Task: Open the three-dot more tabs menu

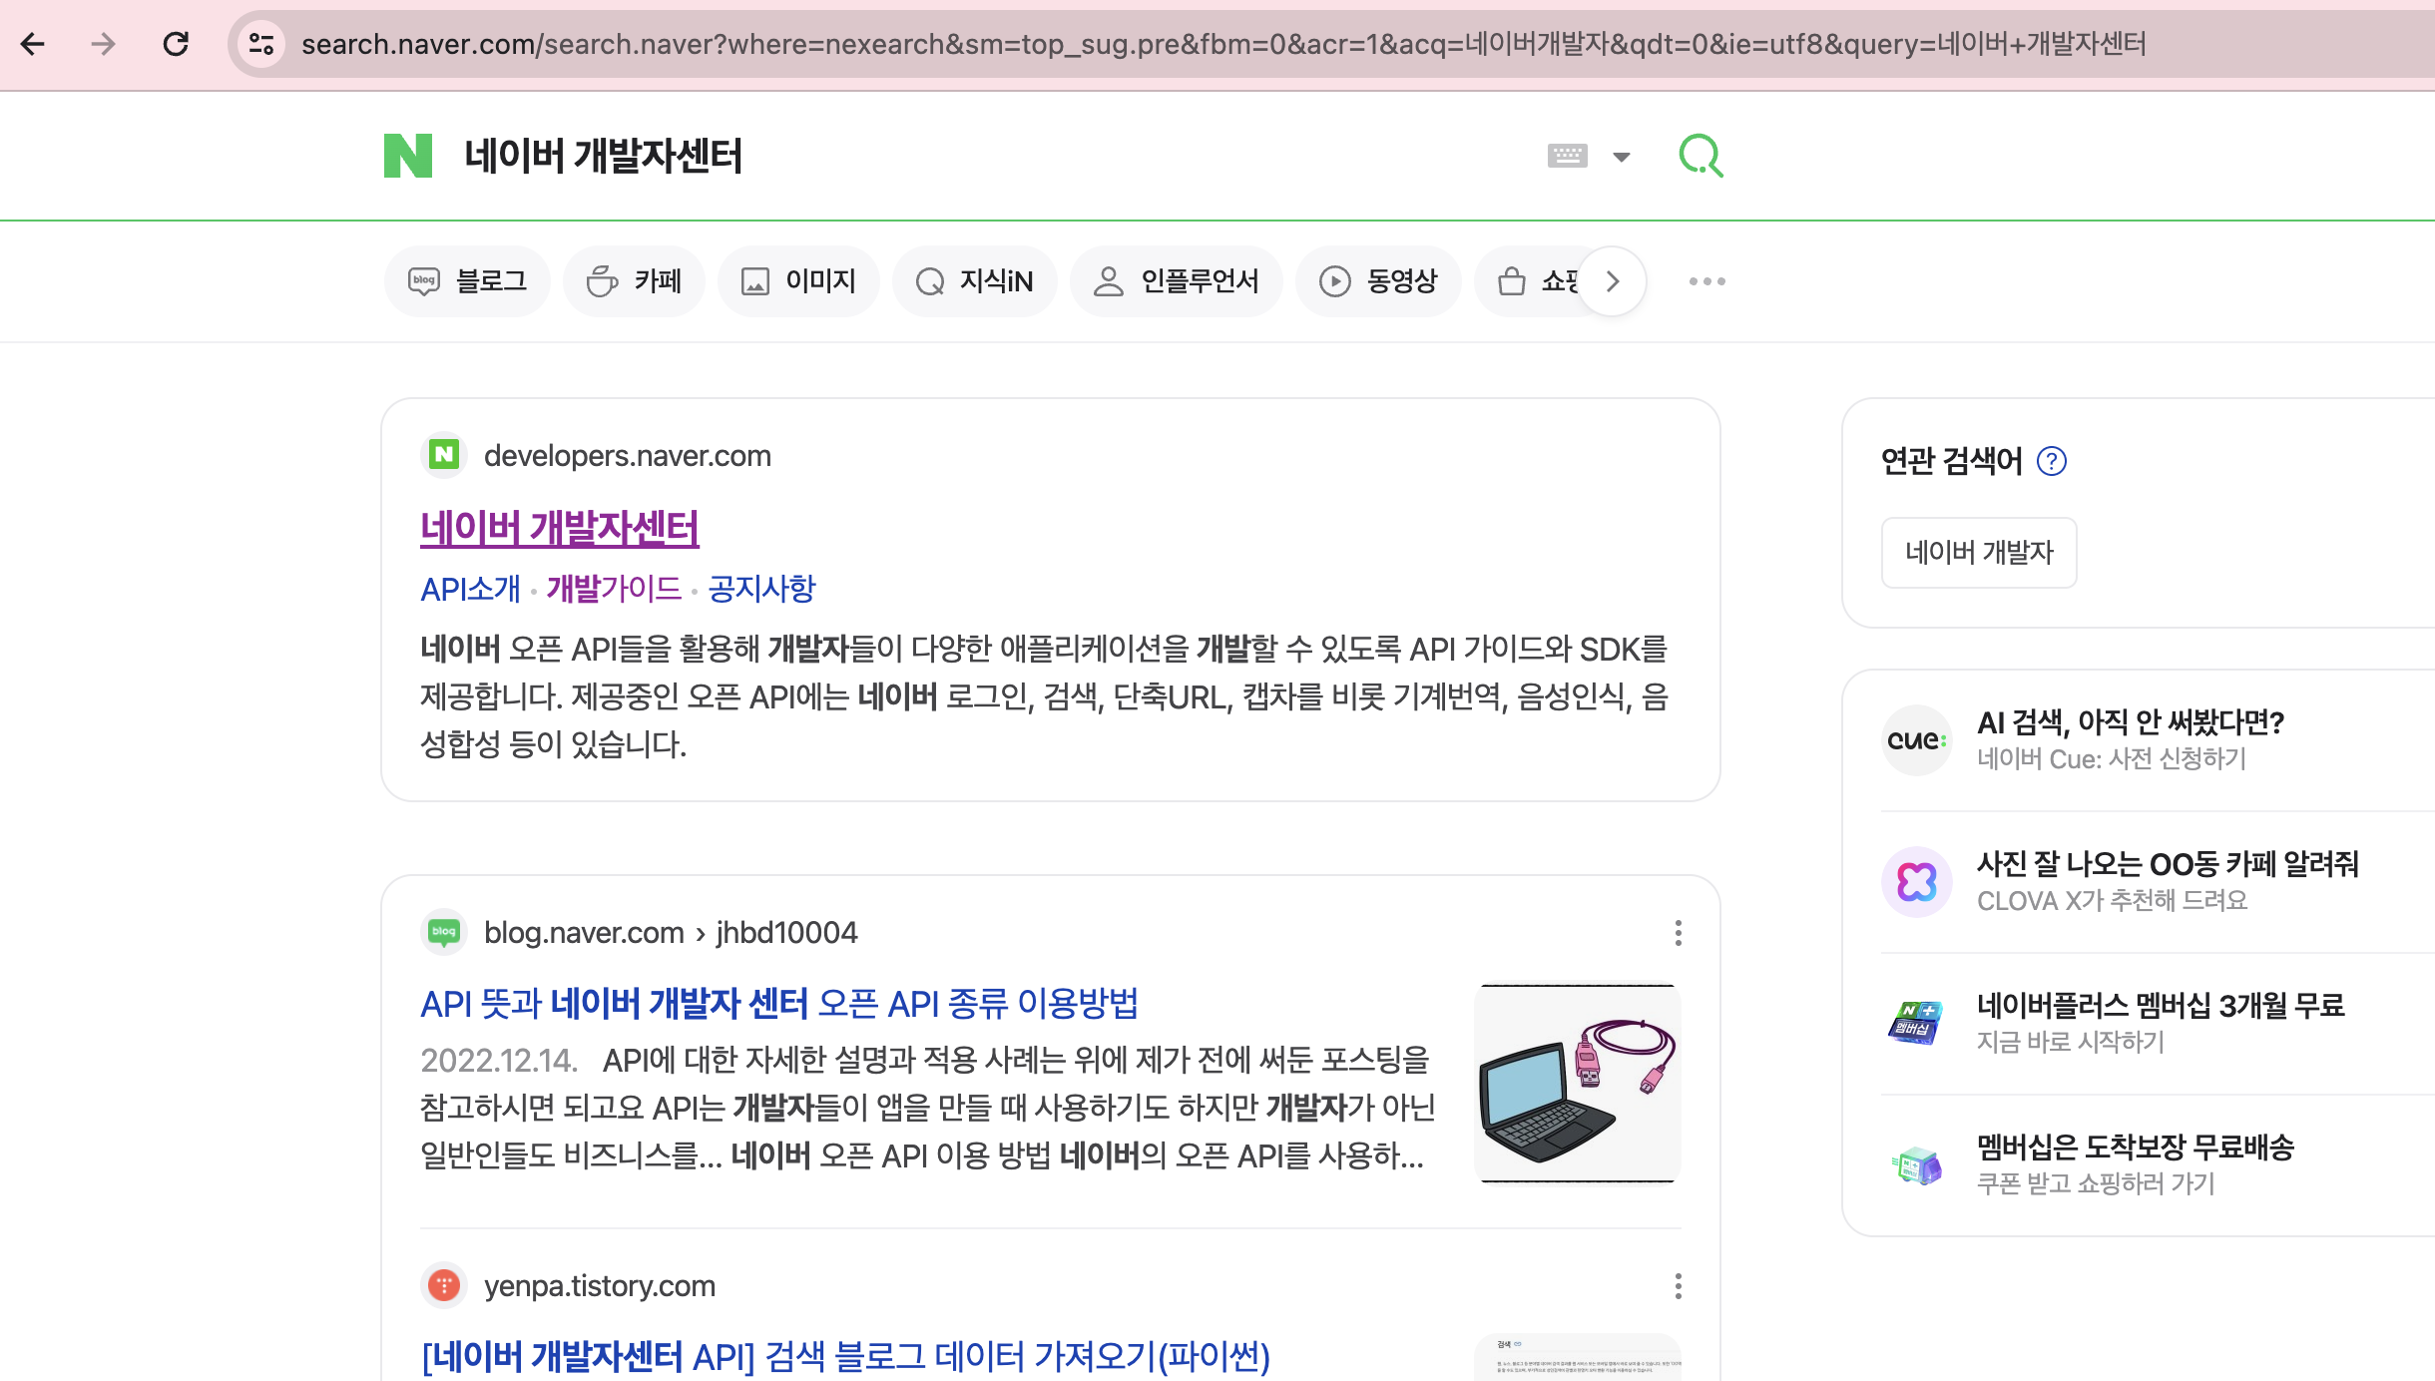Action: (1706, 281)
